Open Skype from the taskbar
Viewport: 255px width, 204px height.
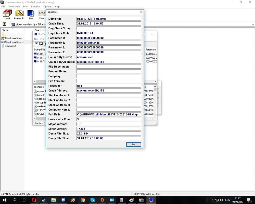(93, 200)
